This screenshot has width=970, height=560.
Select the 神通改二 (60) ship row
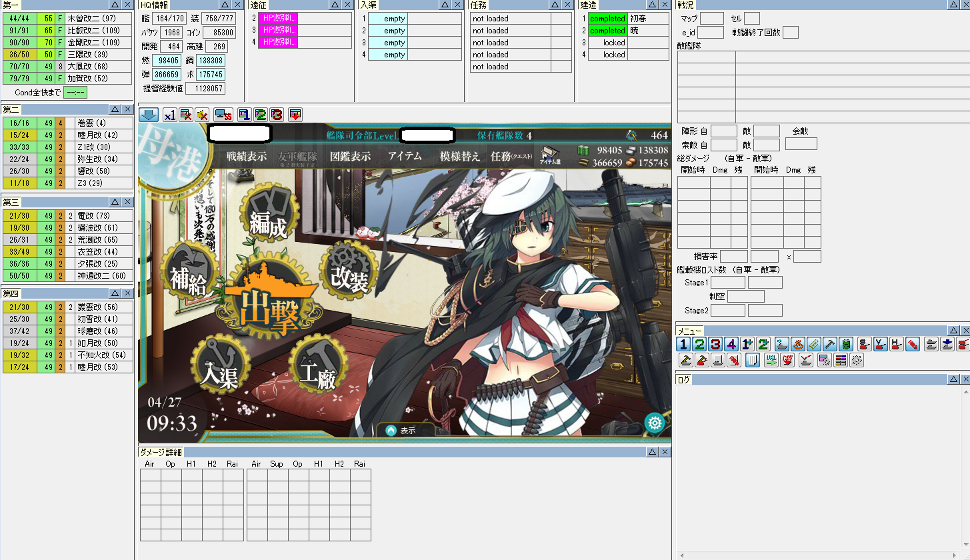click(67, 276)
